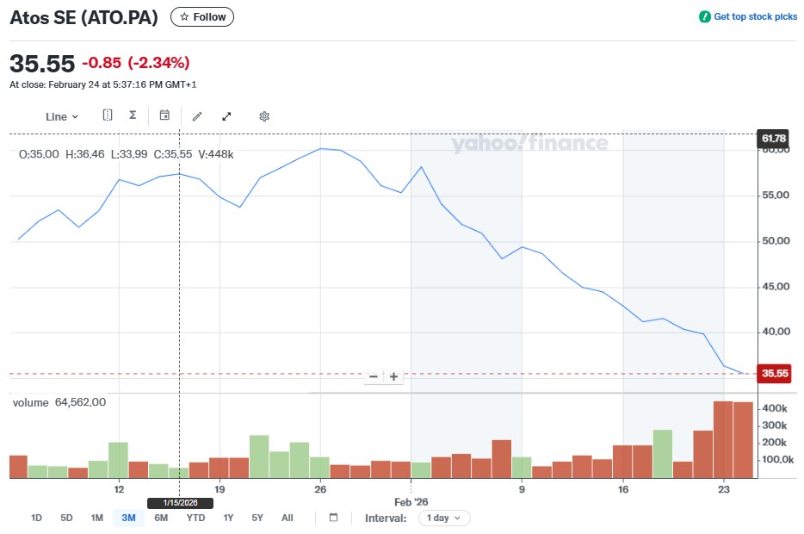
Task: Toggle Follow for Atos SE
Action: pos(202,16)
